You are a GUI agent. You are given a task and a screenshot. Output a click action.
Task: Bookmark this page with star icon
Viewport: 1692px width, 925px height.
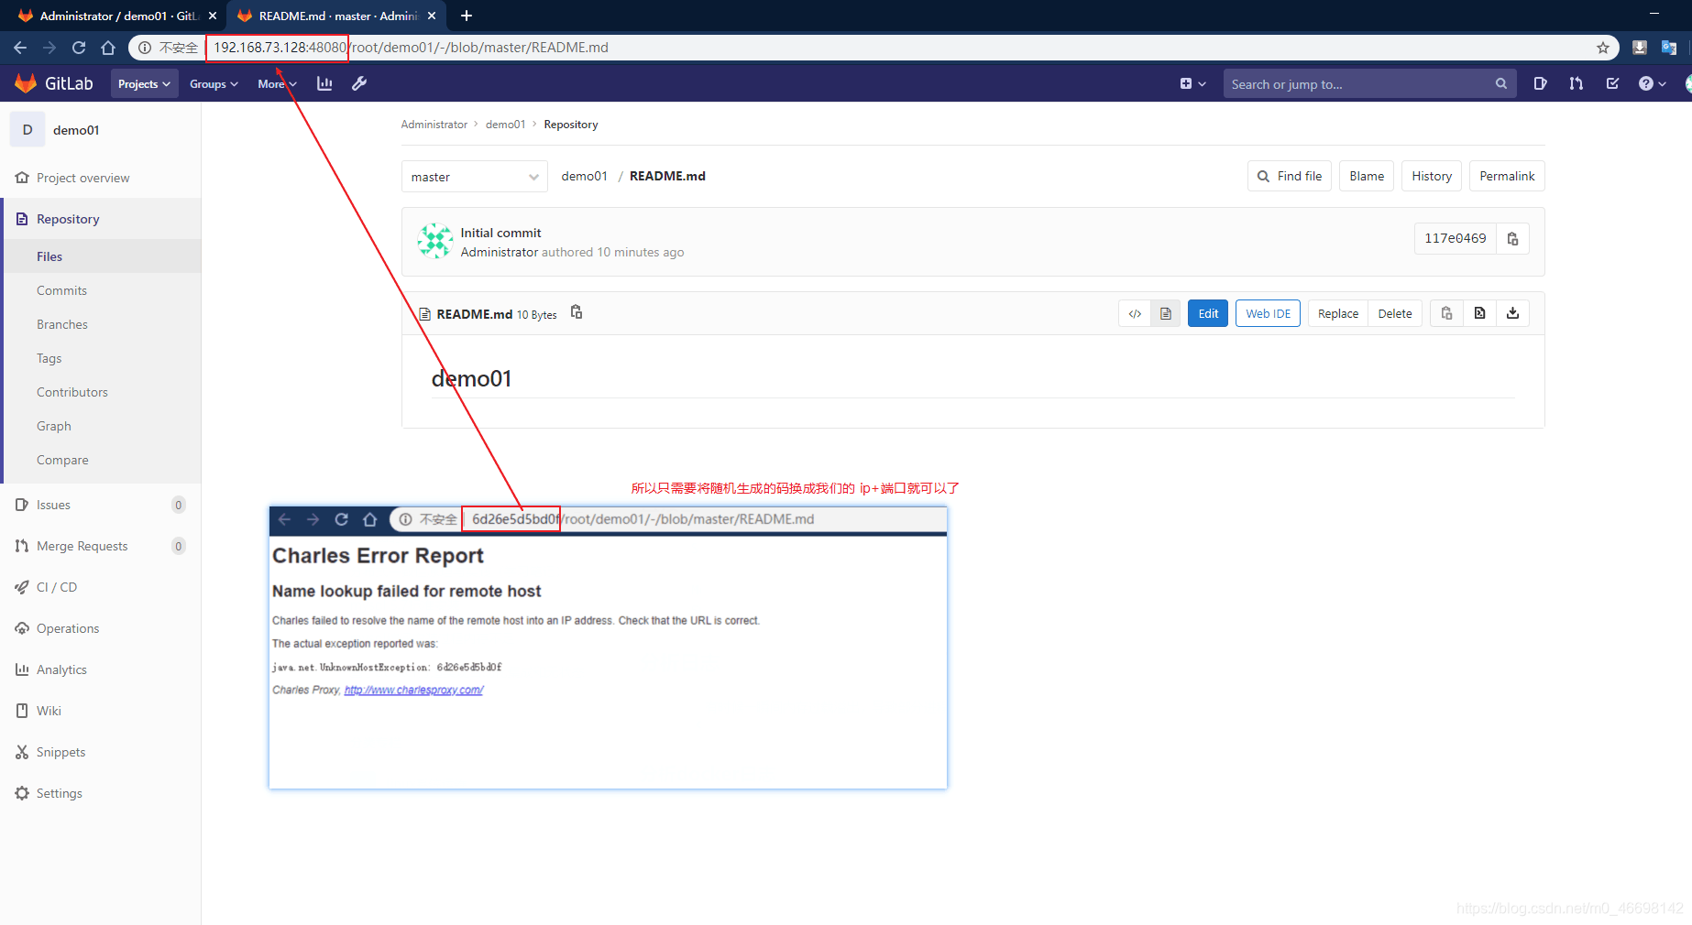[x=1603, y=48]
